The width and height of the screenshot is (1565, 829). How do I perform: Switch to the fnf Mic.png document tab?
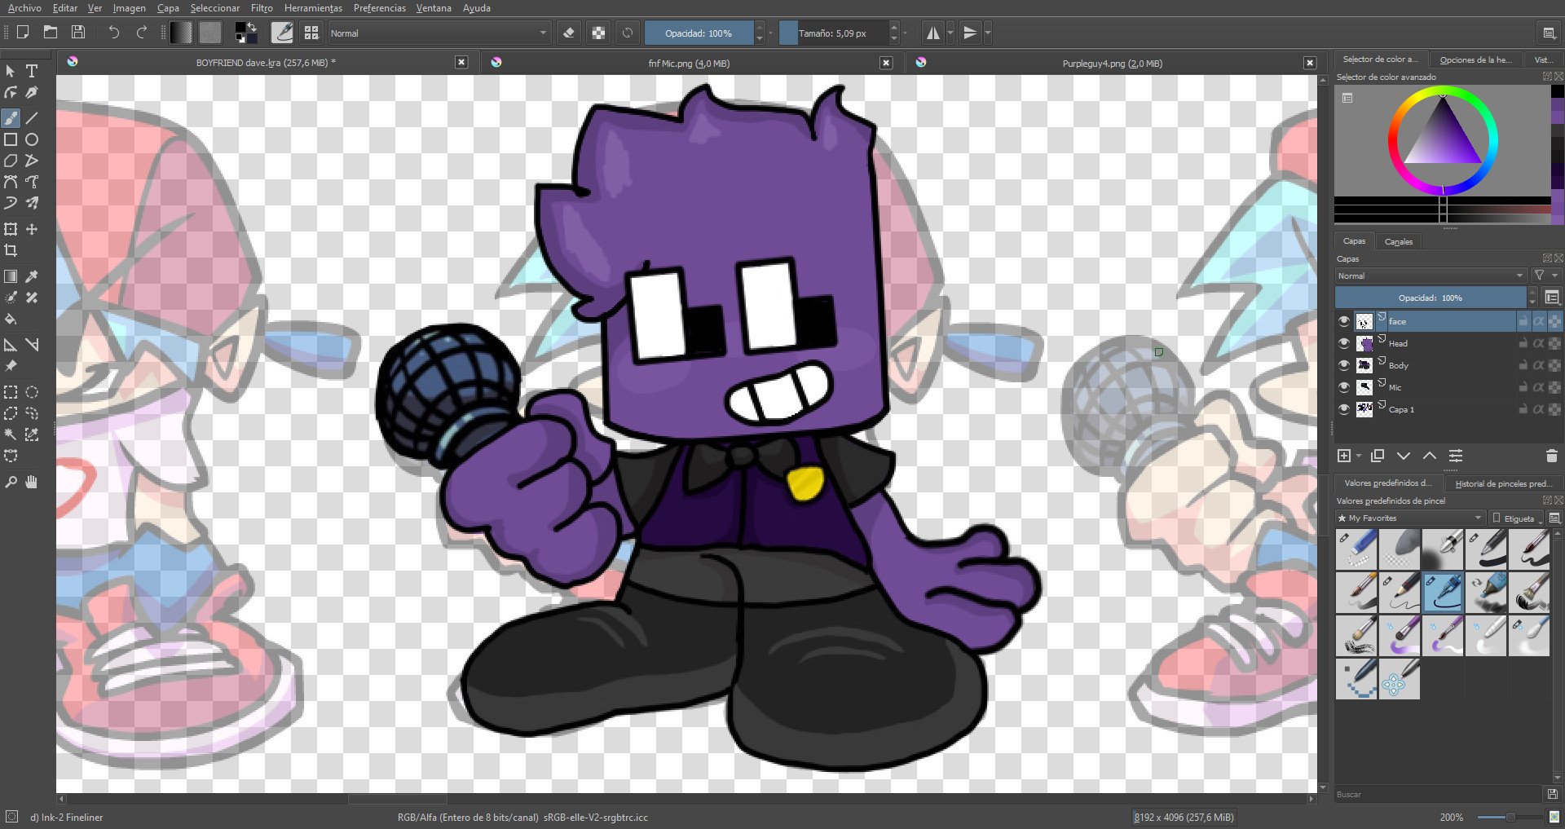[x=689, y=63]
